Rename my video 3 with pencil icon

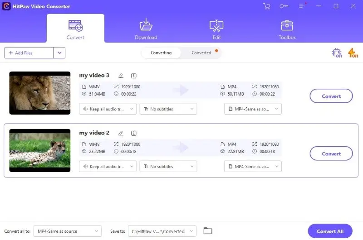click(x=121, y=76)
